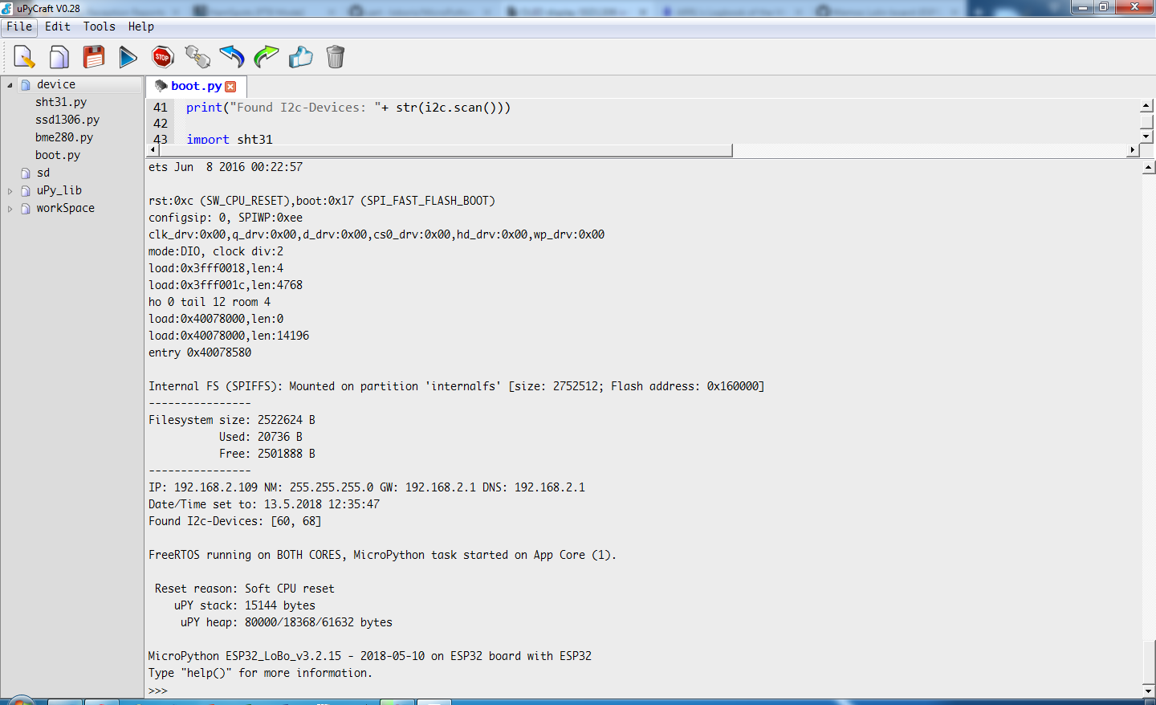The image size is (1156, 705).
Task: Expand the workSpace folder
Action: click(x=10, y=207)
